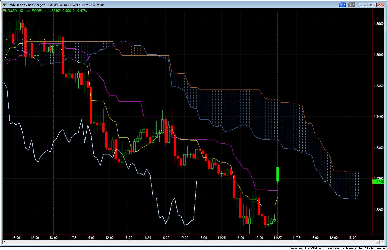Image resolution: width=387 pixels, height=250 pixels.
Task: Open the blue S symbol-link dropdown
Action: (x=343, y=5)
